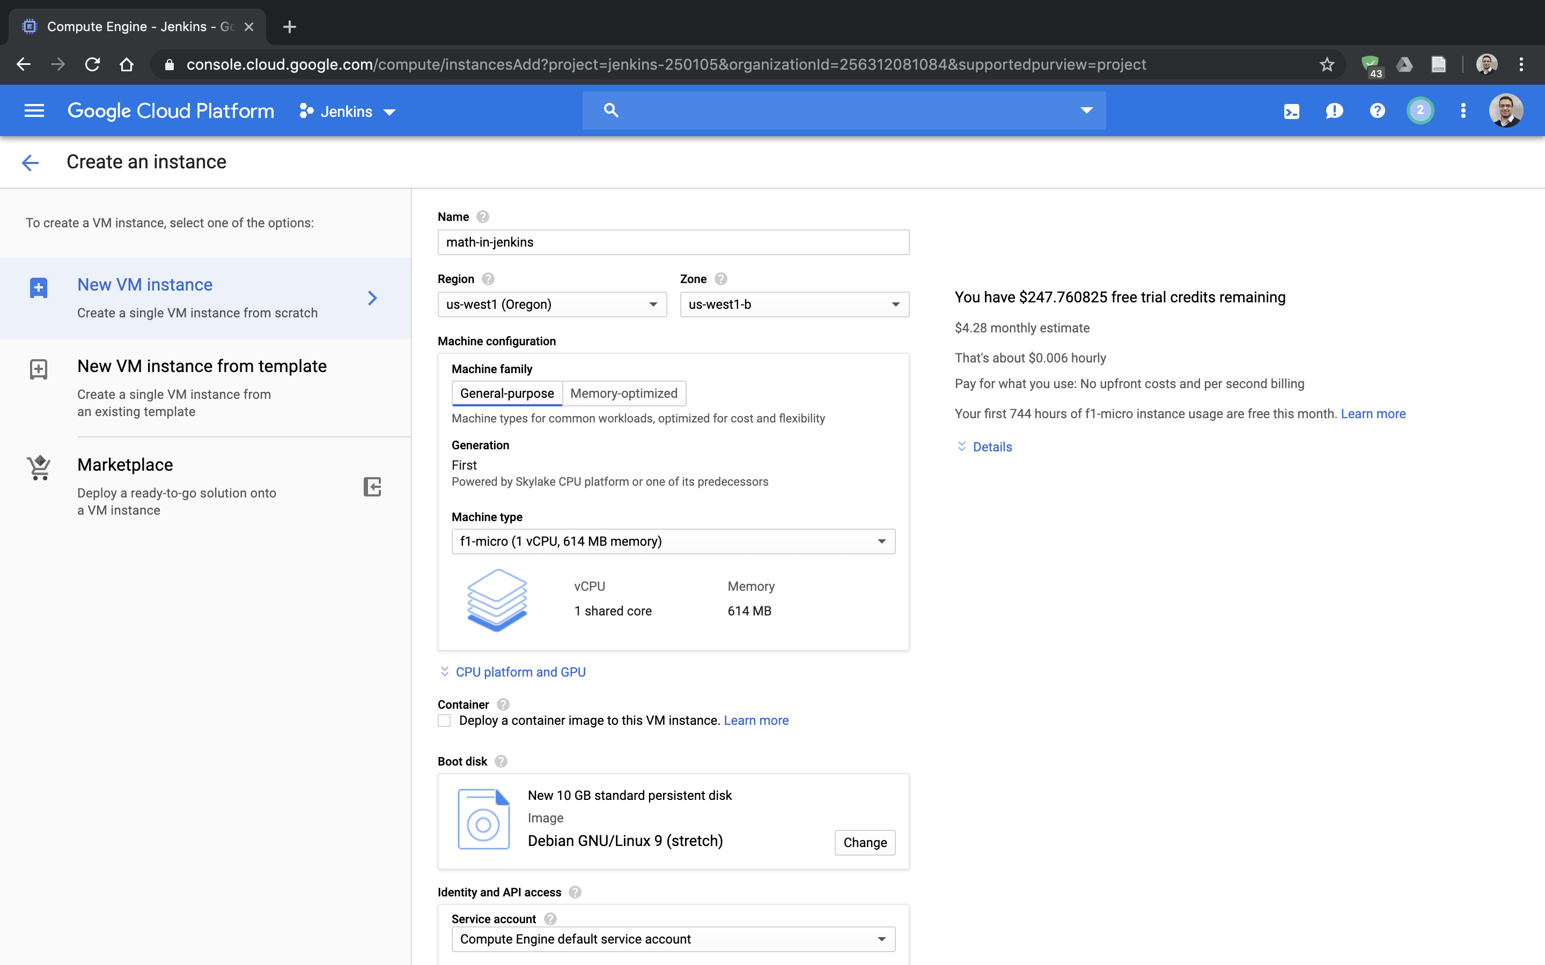Click the boot disk Change button
The height and width of the screenshot is (965, 1545).
coord(864,842)
